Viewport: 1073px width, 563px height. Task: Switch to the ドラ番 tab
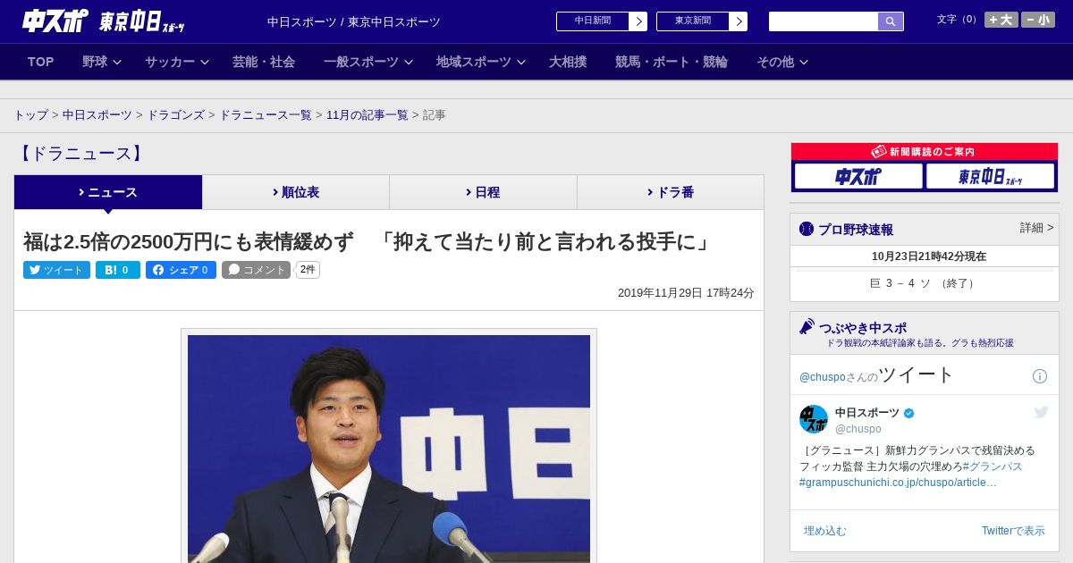click(x=671, y=192)
